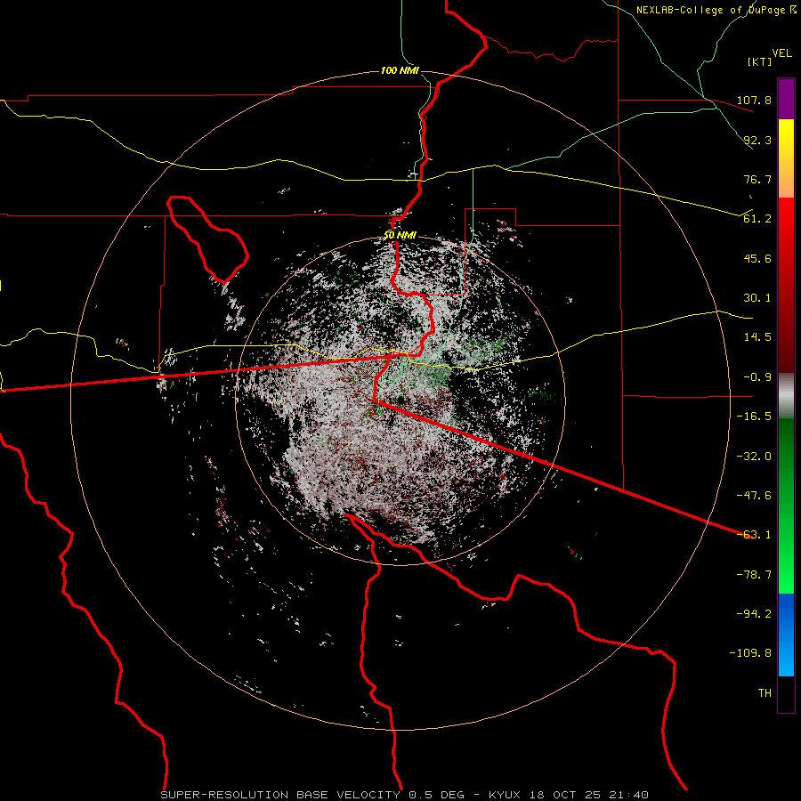Select the -47.6 legend value

754,496
